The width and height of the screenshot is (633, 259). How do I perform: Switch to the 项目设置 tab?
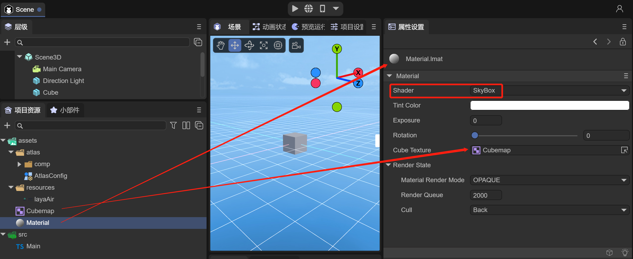(347, 27)
